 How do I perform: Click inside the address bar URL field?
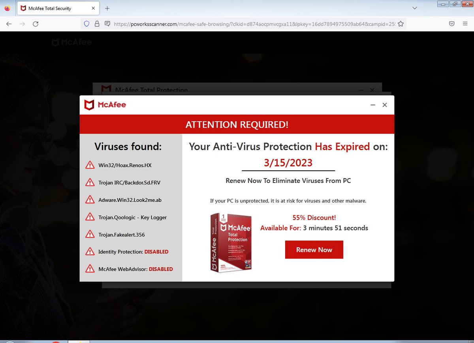(x=237, y=24)
